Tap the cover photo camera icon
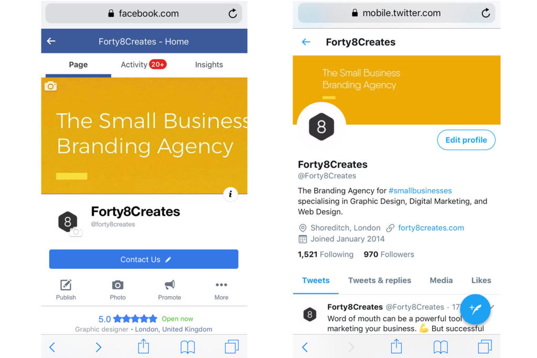This screenshot has height=358, width=537. [50, 86]
